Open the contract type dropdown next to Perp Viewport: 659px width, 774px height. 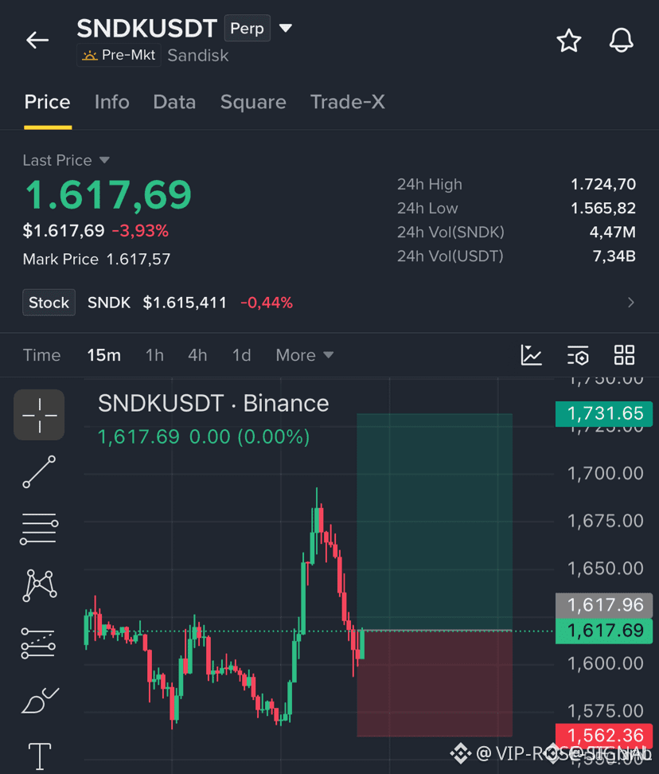pos(286,28)
